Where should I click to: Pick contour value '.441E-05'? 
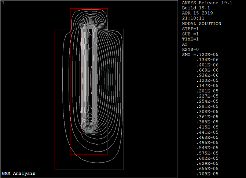click(208, 132)
